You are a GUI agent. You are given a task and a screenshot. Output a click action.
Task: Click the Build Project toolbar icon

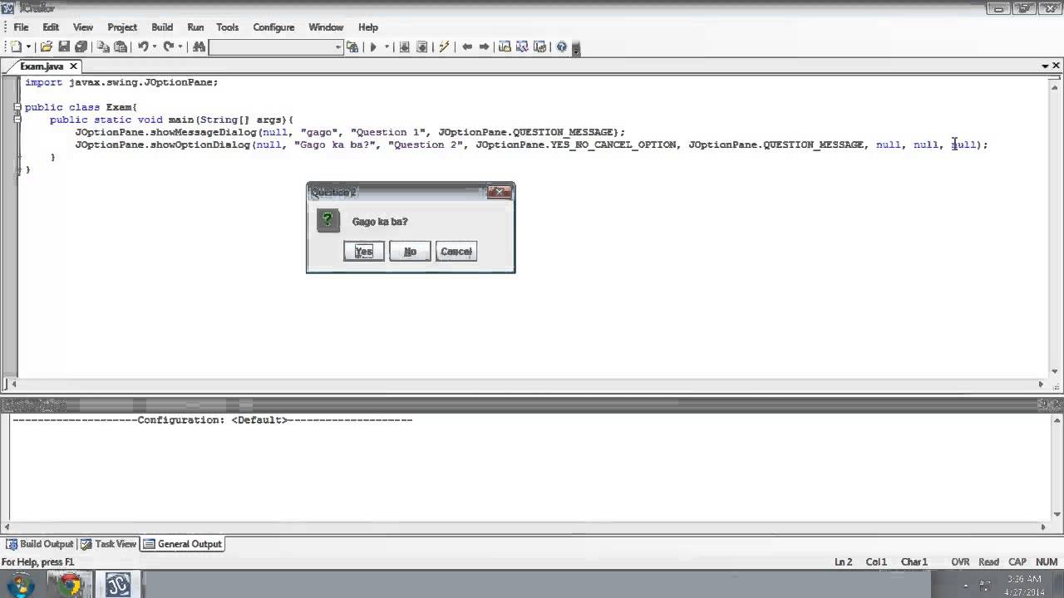(x=421, y=47)
